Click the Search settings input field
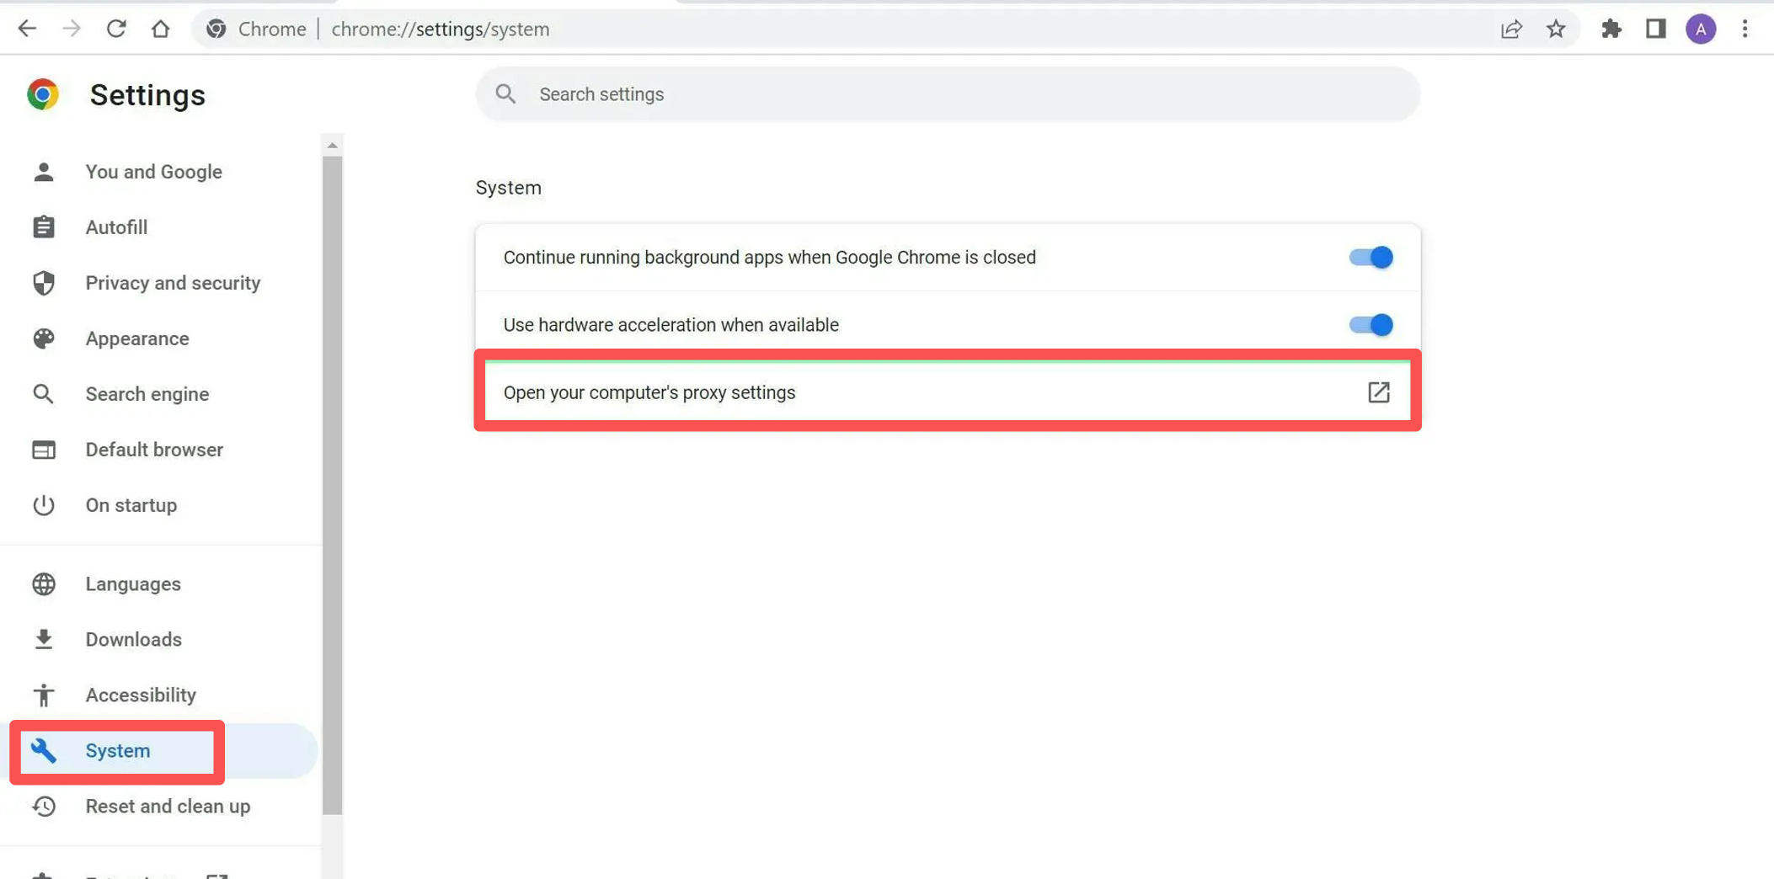Viewport: 1774px width, 879px height. (x=948, y=94)
